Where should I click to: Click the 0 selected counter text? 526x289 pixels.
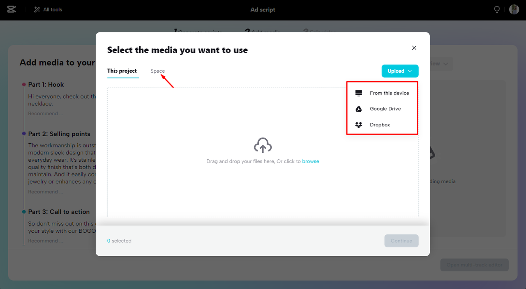[x=119, y=241]
